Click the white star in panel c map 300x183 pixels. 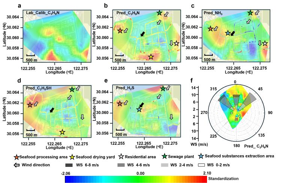tap(265, 43)
